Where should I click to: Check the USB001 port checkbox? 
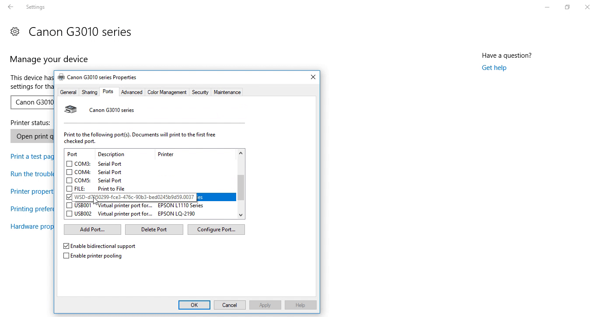[x=69, y=205]
